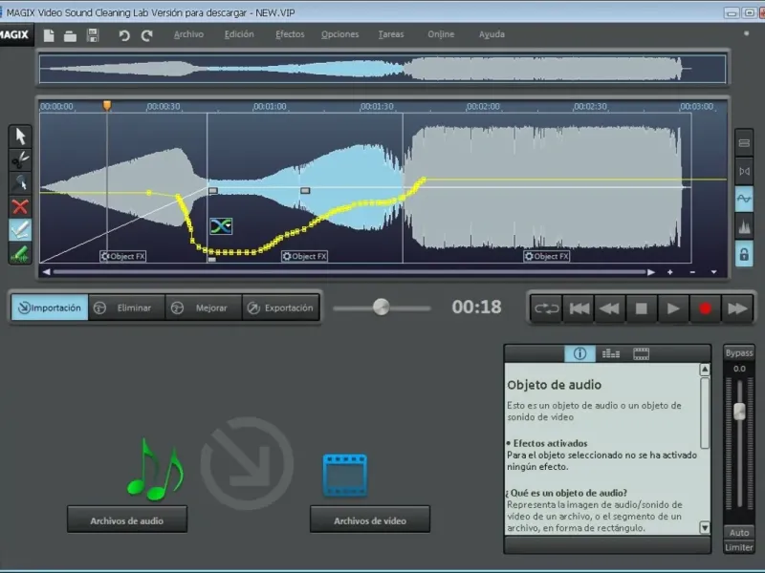Start playback with the play button
This screenshot has height=573, width=765.
pyautogui.click(x=673, y=308)
